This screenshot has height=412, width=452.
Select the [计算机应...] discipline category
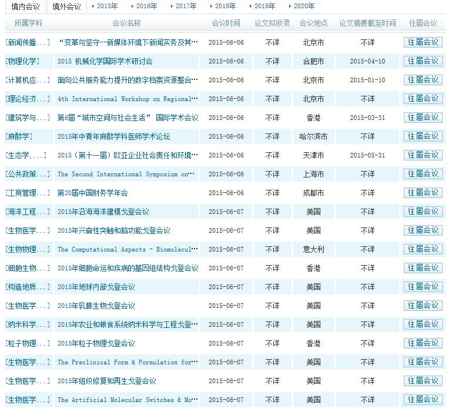pos(28,80)
